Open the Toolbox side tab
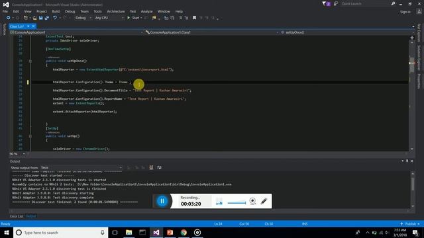 point(4,29)
